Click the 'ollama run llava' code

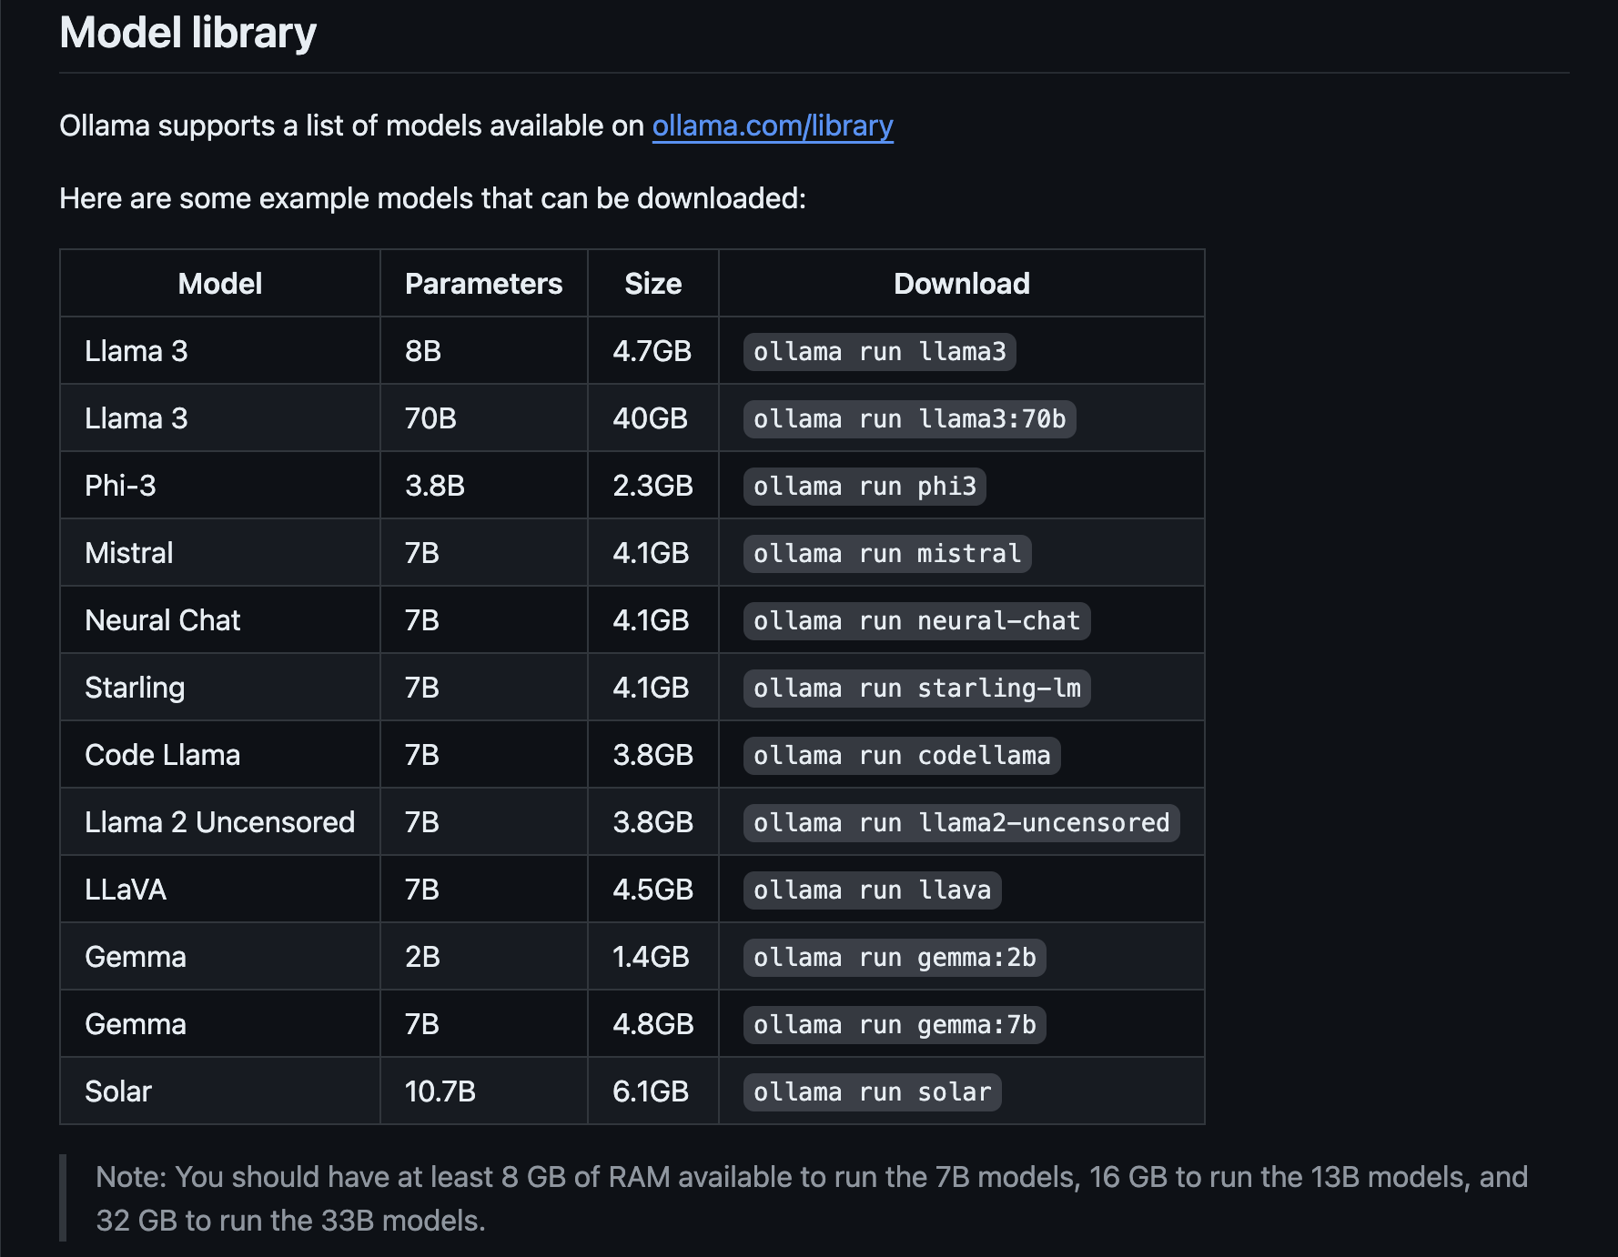click(x=872, y=890)
